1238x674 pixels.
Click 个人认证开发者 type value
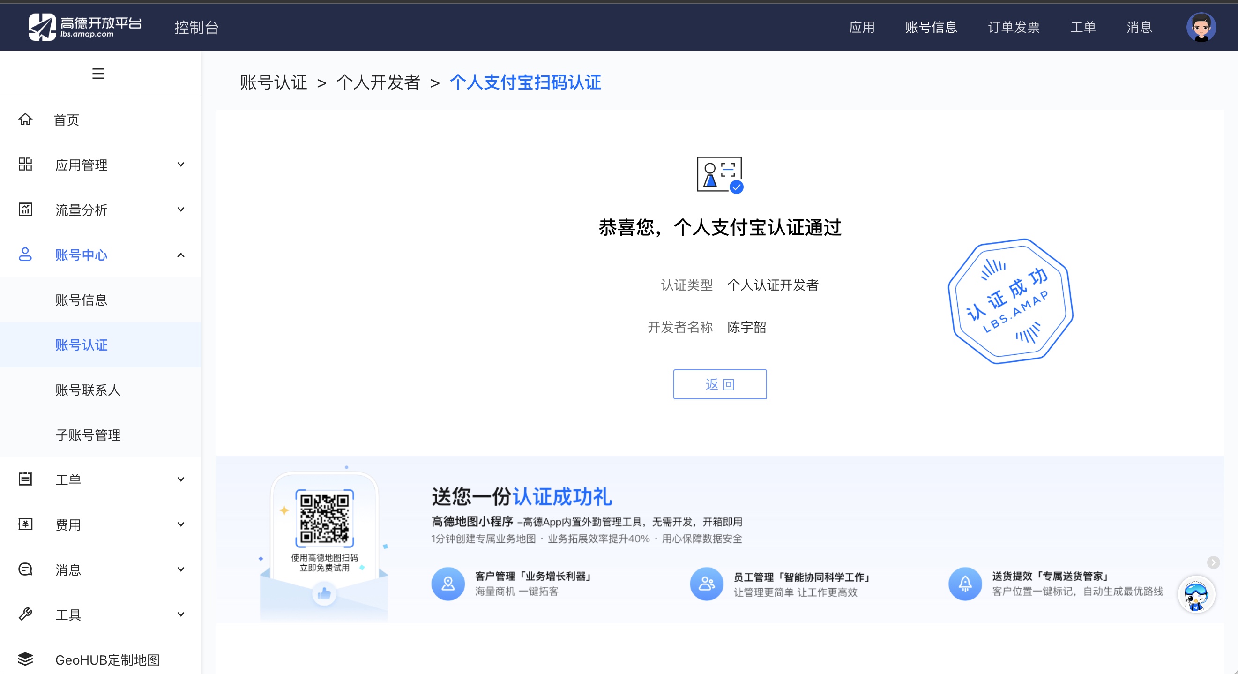(772, 285)
